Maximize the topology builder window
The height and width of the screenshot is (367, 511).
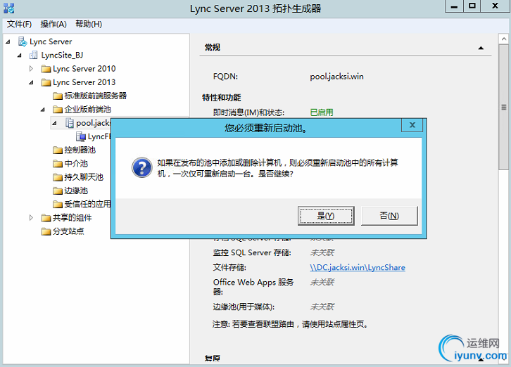coord(472,6)
